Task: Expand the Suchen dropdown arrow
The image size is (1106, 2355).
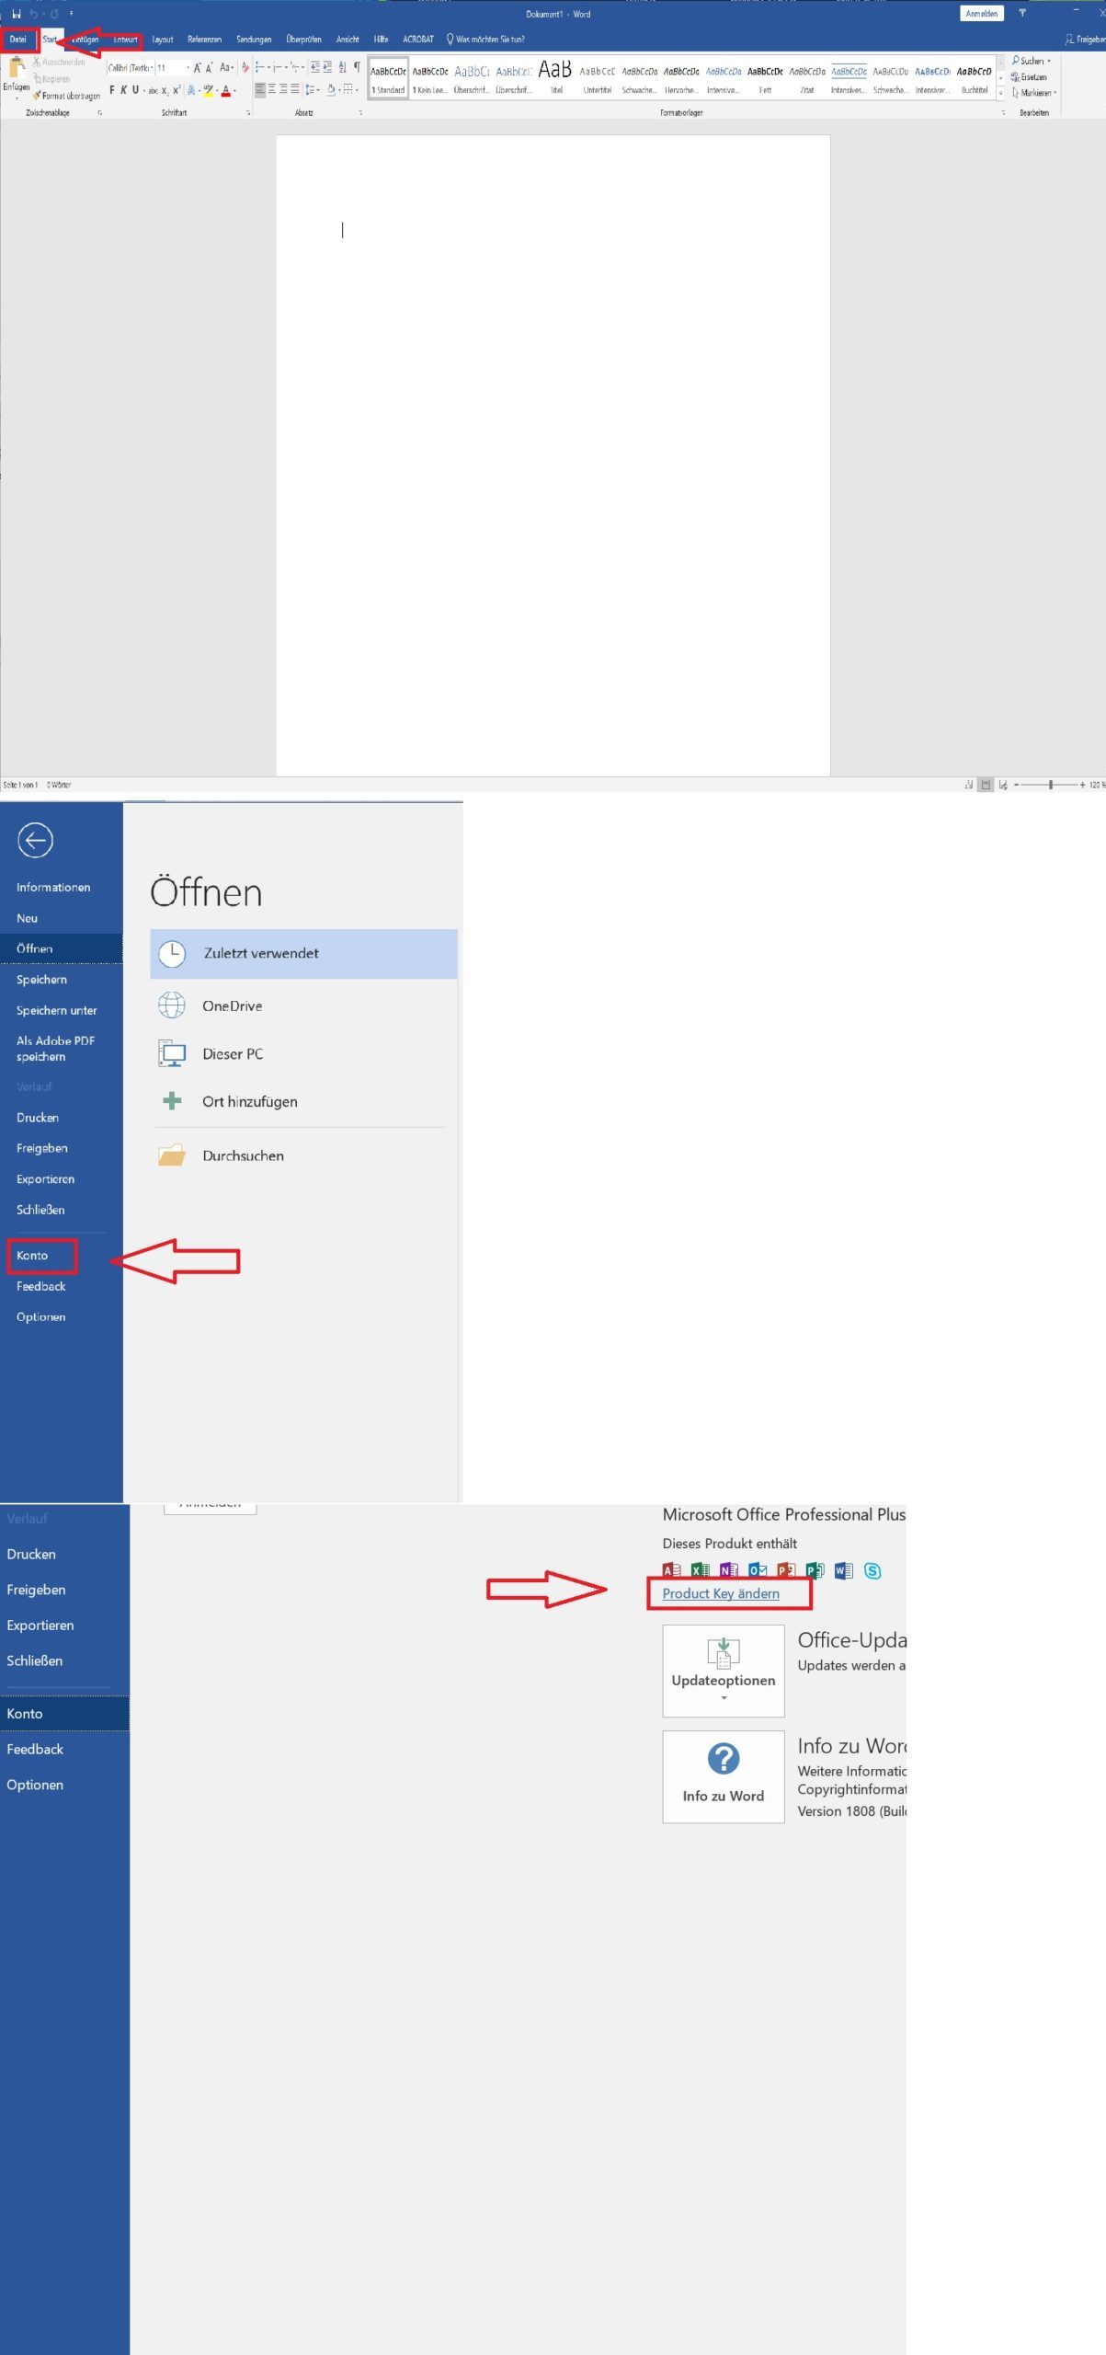Action: tap(1049, 61)
